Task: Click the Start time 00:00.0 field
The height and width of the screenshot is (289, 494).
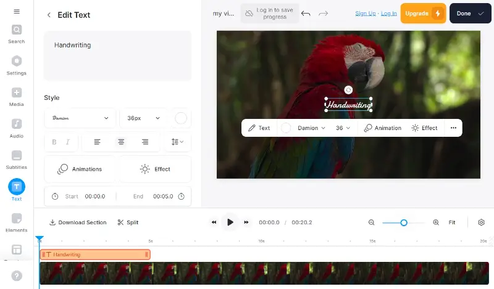Action: click(95, 196)
